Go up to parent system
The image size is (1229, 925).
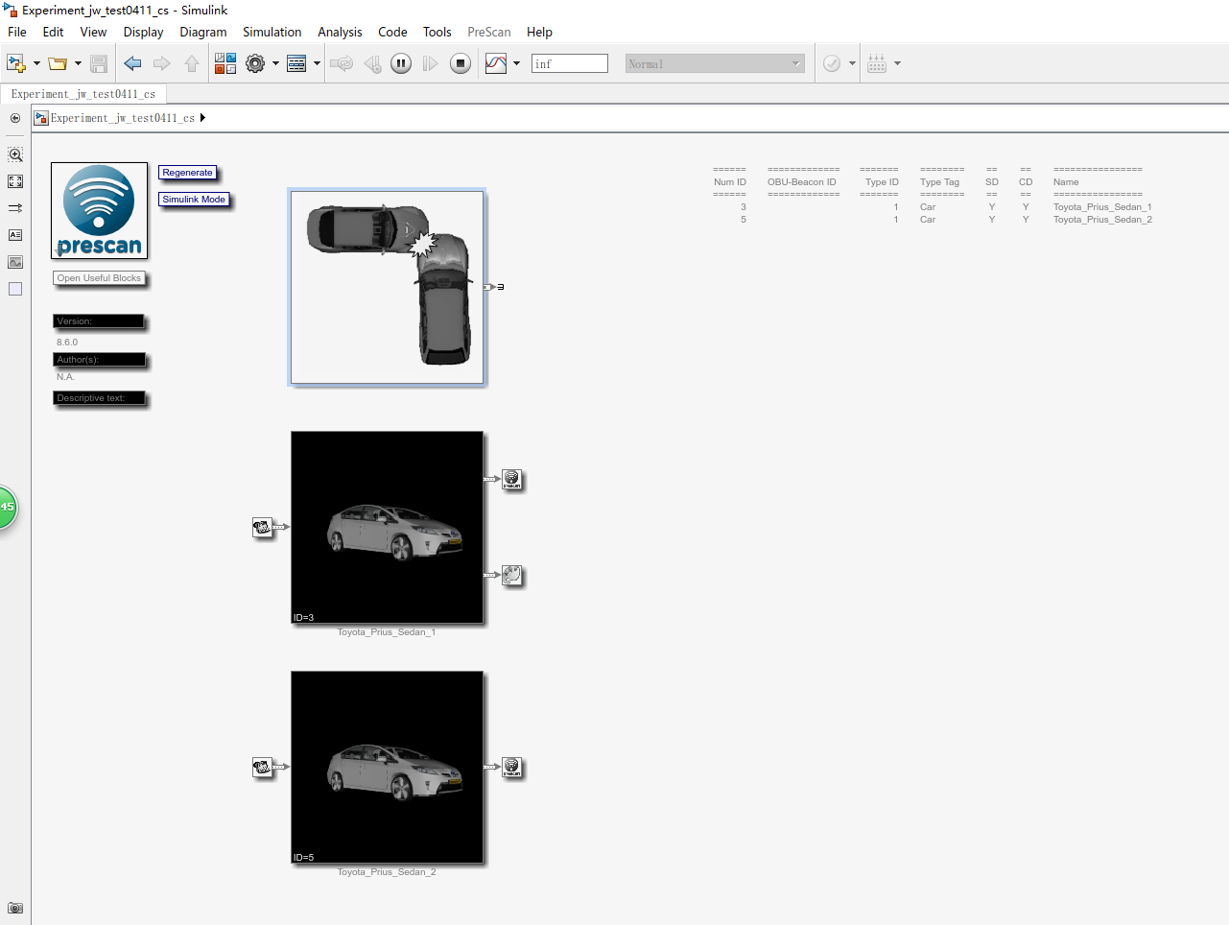coord(192,64)
